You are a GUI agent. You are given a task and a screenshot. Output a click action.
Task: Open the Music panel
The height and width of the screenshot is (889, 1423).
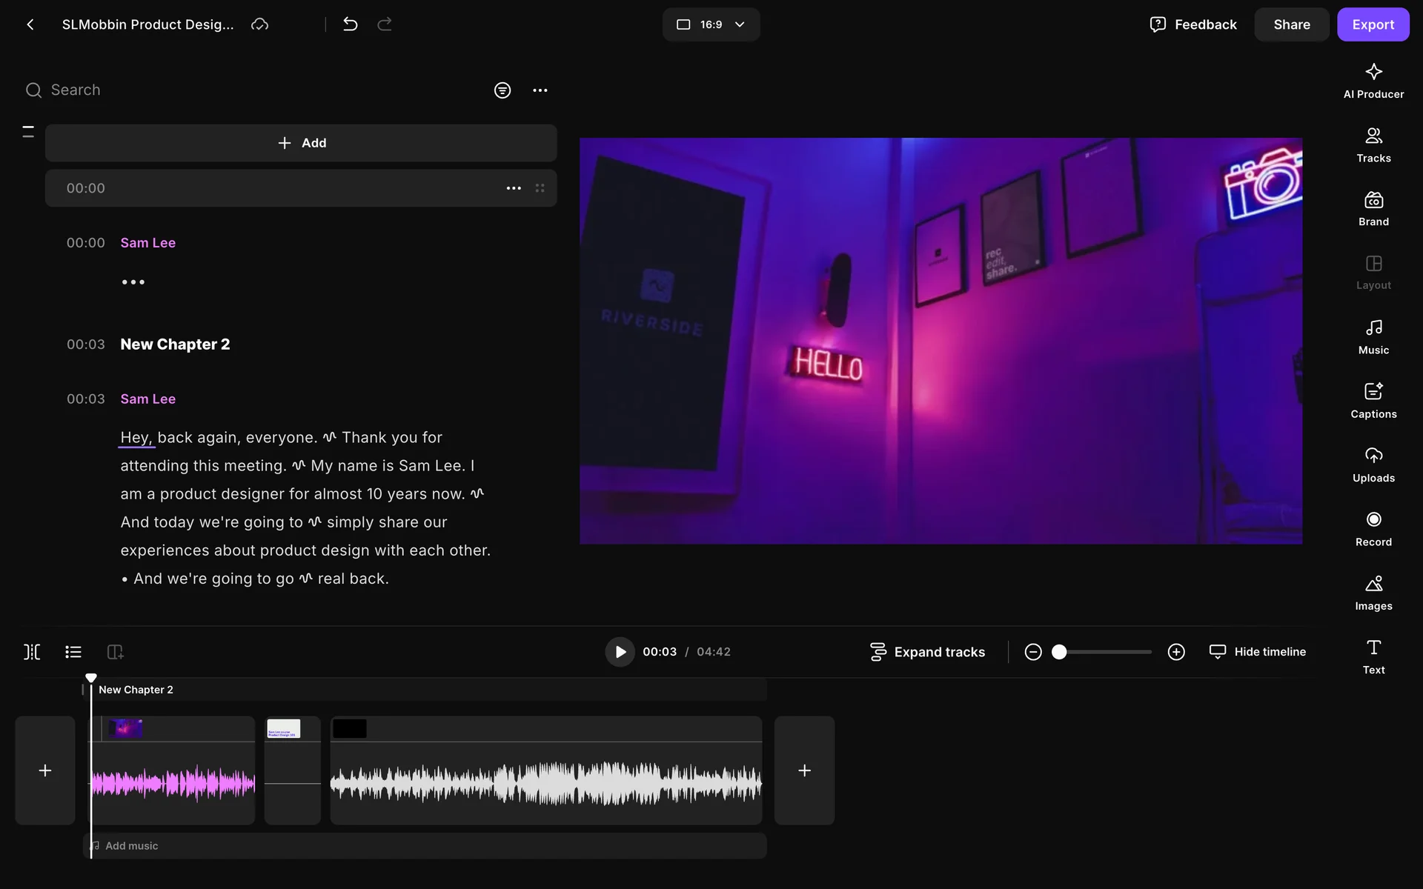[x=1373, y=336]
